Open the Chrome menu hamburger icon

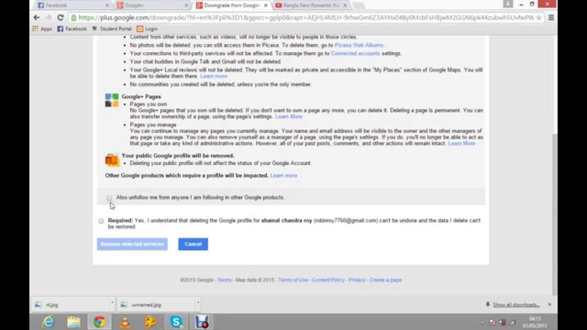point(551,17)
